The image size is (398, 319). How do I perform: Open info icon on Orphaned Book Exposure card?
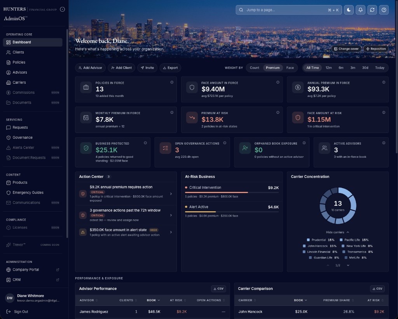click(304, 143)
